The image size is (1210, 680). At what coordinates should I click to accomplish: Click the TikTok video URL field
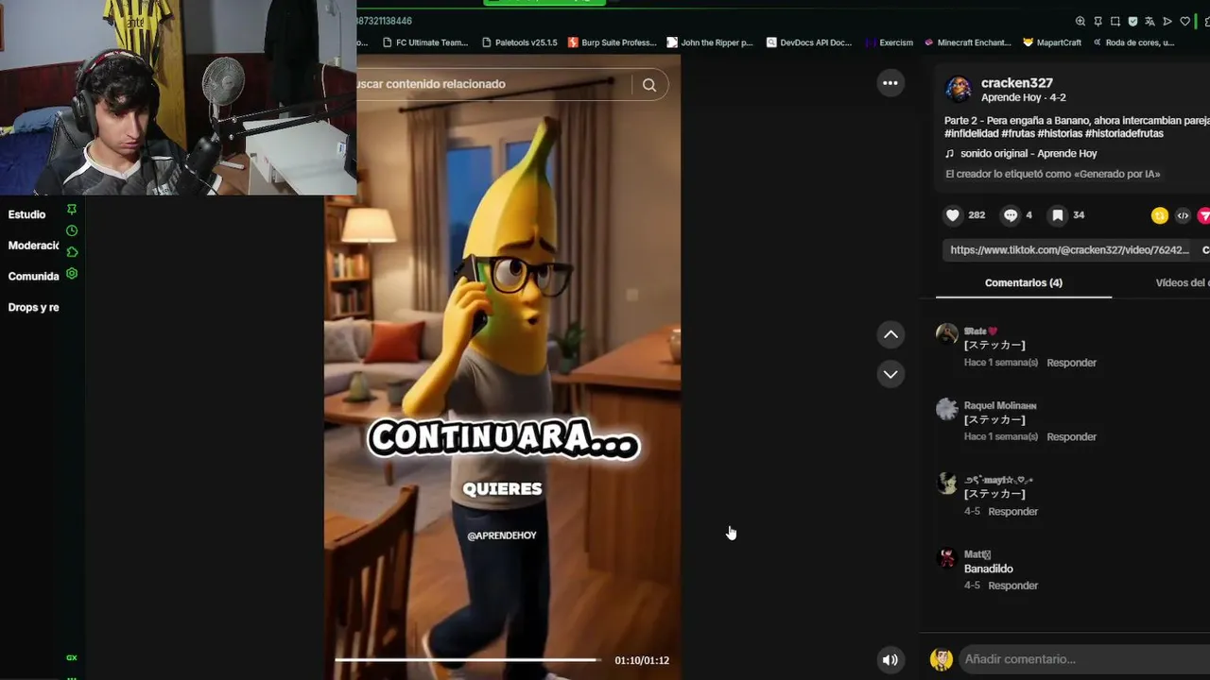[1069, 250]
